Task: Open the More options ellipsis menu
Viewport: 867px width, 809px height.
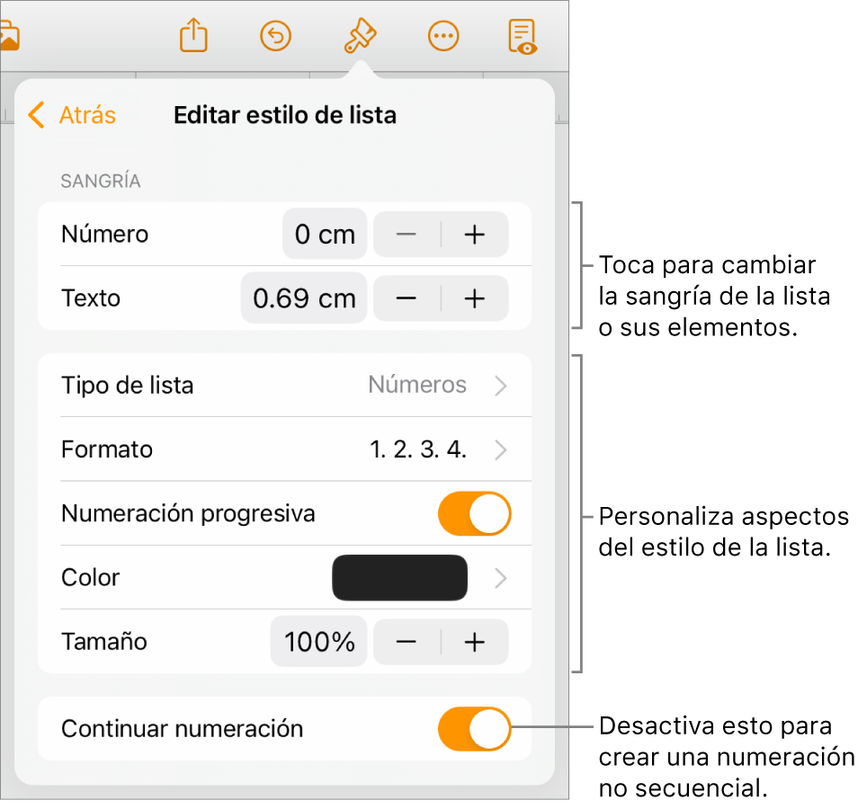Action: (x=443, y=37)
